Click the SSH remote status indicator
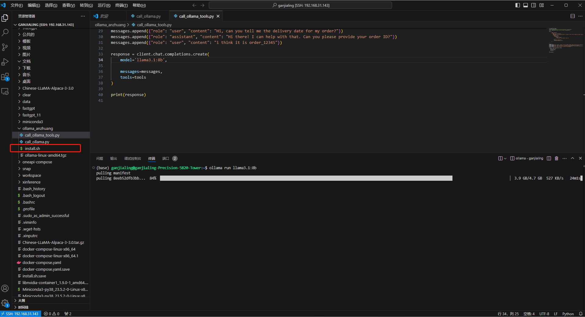This screenshot has height=317, width=585. [x=20, y=314]
